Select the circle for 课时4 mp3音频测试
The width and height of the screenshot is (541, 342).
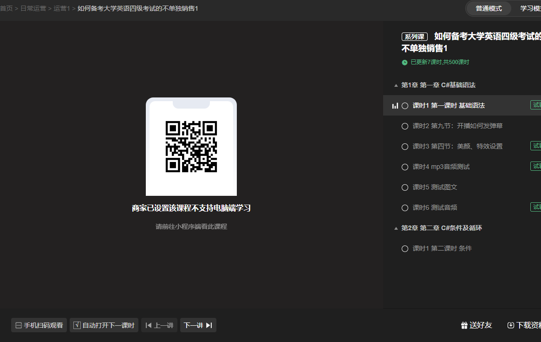point(405,167)
